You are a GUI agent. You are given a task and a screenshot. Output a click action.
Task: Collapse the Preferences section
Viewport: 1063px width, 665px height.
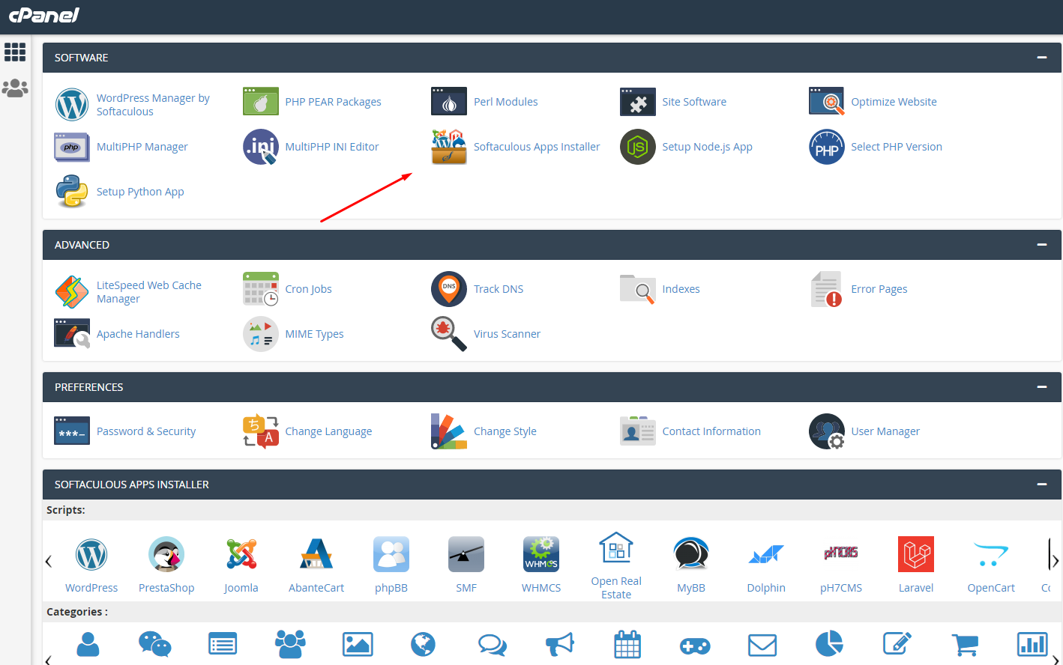coord(1041,387)
